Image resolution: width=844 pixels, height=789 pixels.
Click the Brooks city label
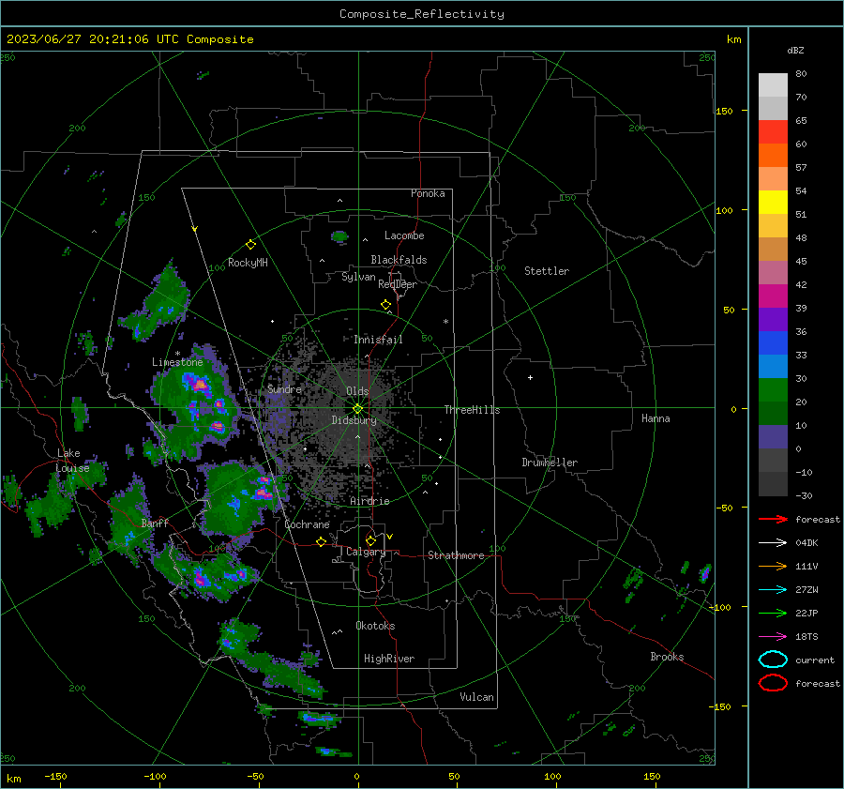click(x=667, y=657)
